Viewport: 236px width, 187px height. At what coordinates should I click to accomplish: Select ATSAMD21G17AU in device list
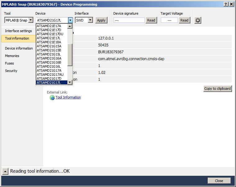(x=52, y=74)
